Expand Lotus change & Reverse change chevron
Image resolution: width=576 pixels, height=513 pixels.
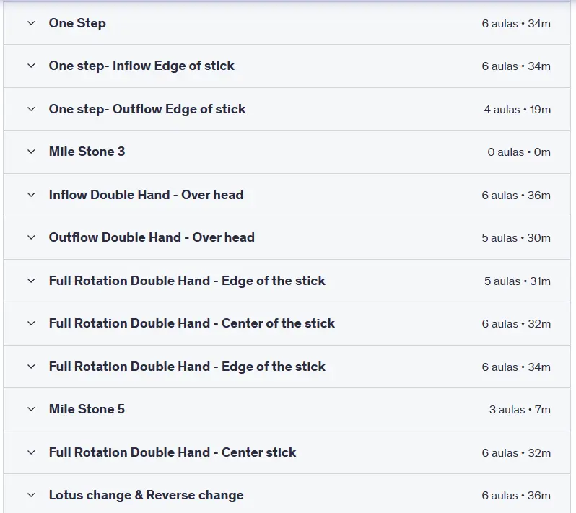pyautogui.click(x=31, y=495)
